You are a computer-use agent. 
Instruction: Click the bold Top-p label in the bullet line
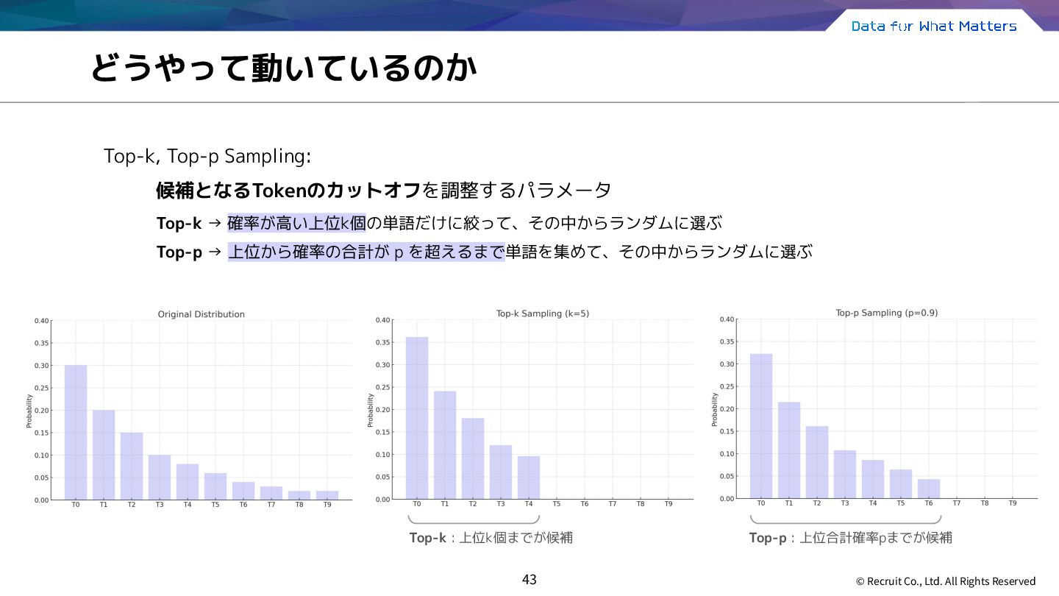coord(179,252)
